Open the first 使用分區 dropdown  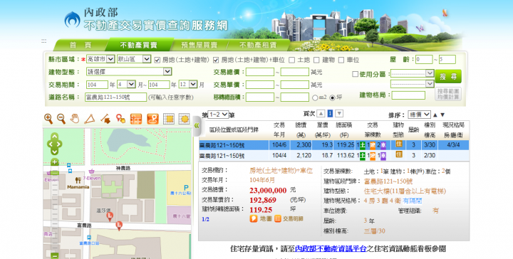click(x=413, y=73)
